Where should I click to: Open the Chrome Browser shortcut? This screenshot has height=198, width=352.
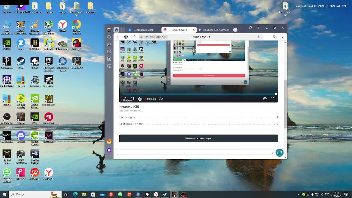click(77, 27)
